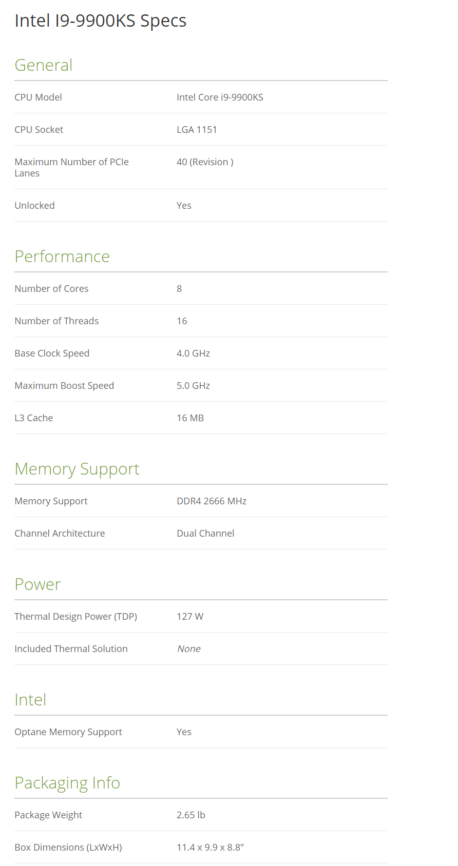Select the DDR4 2666 MHz value
The width and height of the screenshot is (458, 866).
point(211,501)
